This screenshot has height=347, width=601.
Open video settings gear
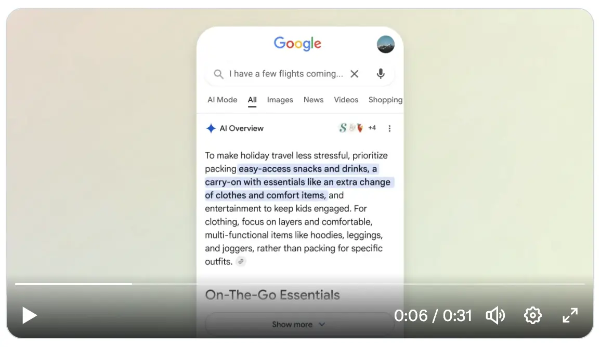(x=533, y=316)
